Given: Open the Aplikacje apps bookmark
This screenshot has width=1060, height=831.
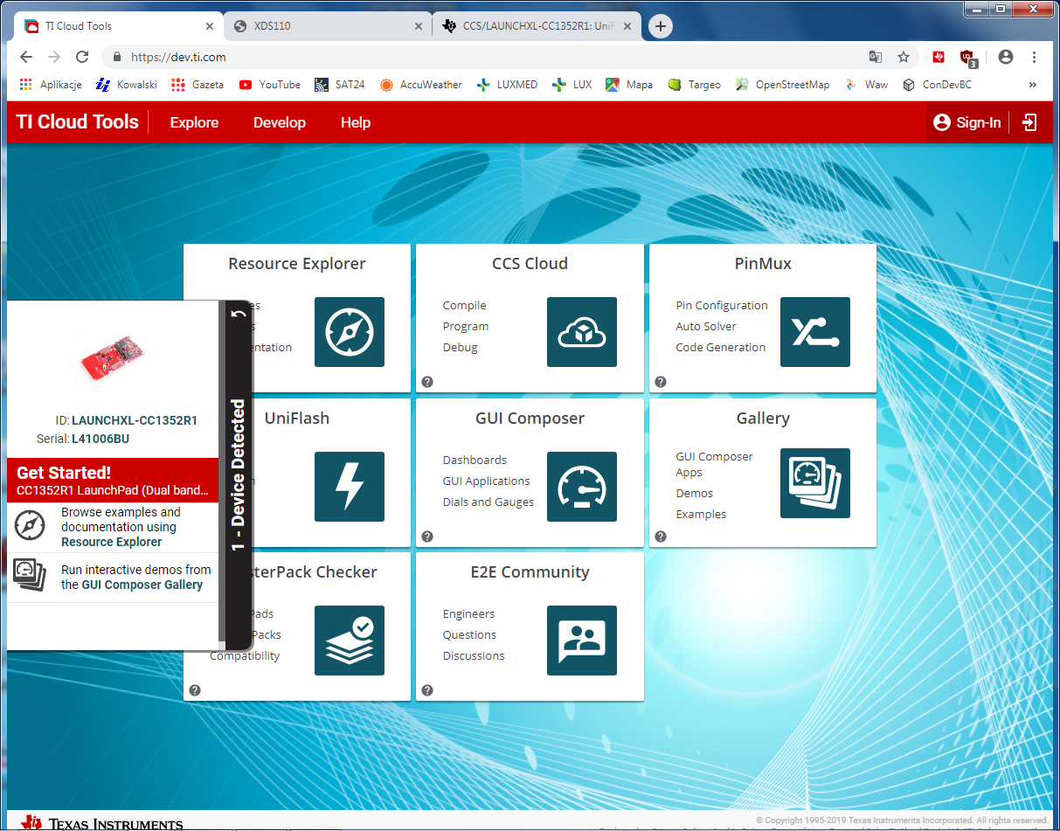Looking at the screenshot, I should pyautogui.click(x=50, y=85).
